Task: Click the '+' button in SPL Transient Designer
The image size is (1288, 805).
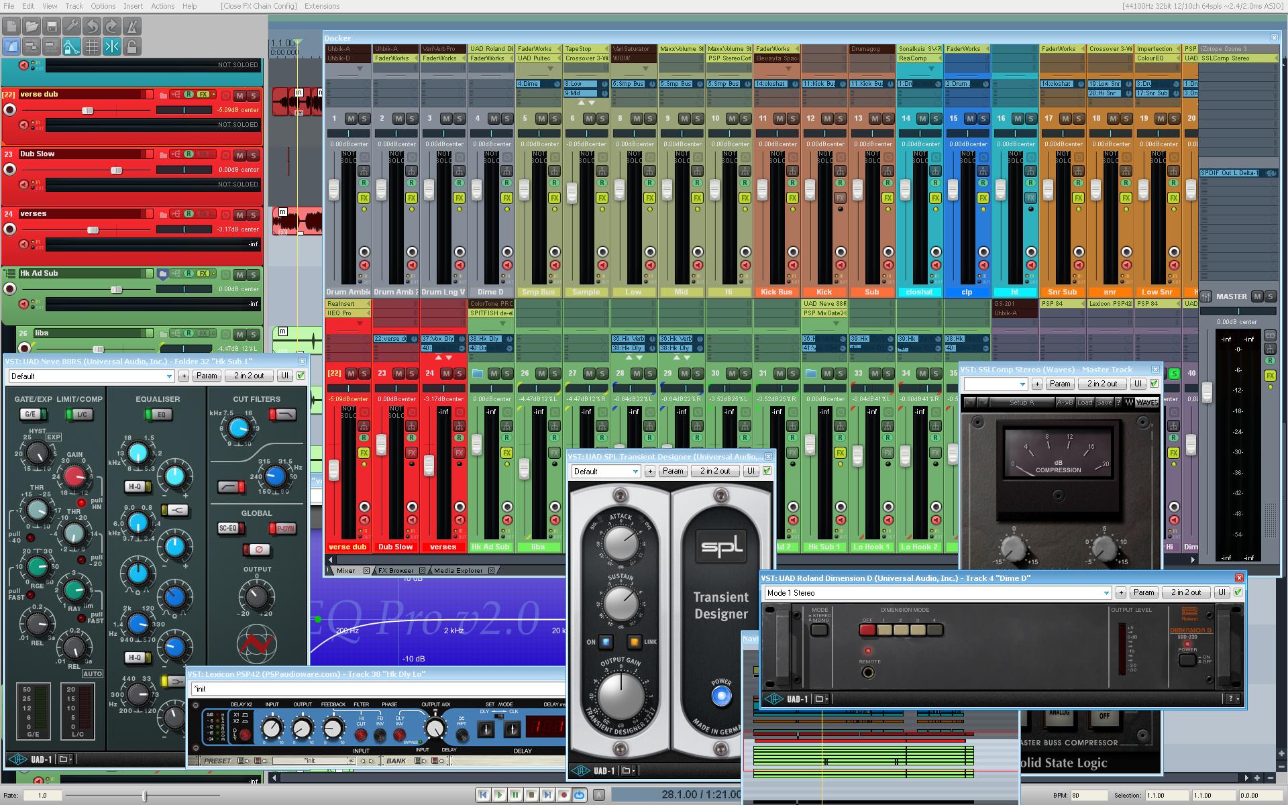Action: coord(649,471)
